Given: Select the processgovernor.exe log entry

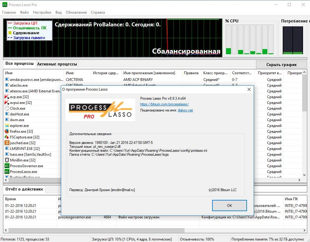Looking at the screenshot, I should point(155,217).
